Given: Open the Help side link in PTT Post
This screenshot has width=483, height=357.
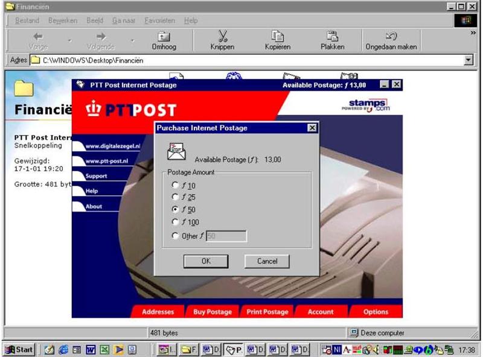Looking at the screenshot, I should coord(92,191).
